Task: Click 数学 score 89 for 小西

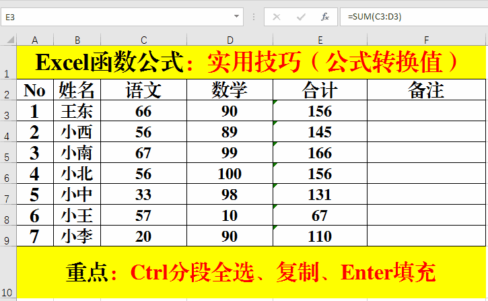Action: (x=230, y=131)
